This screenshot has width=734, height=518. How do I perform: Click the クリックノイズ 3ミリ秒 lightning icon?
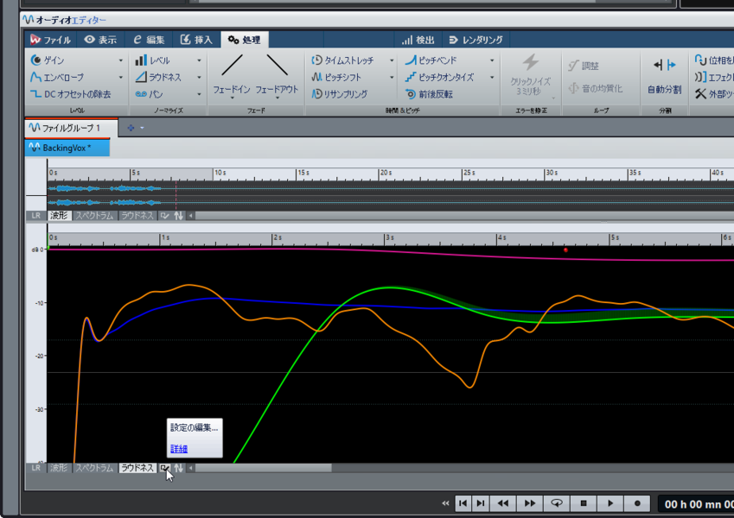[530, 63]
